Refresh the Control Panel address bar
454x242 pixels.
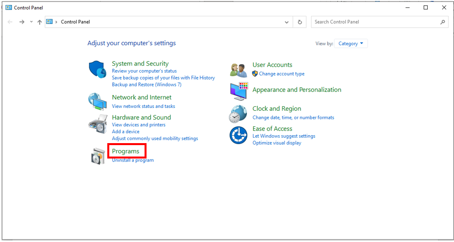(x=300, y=22)
